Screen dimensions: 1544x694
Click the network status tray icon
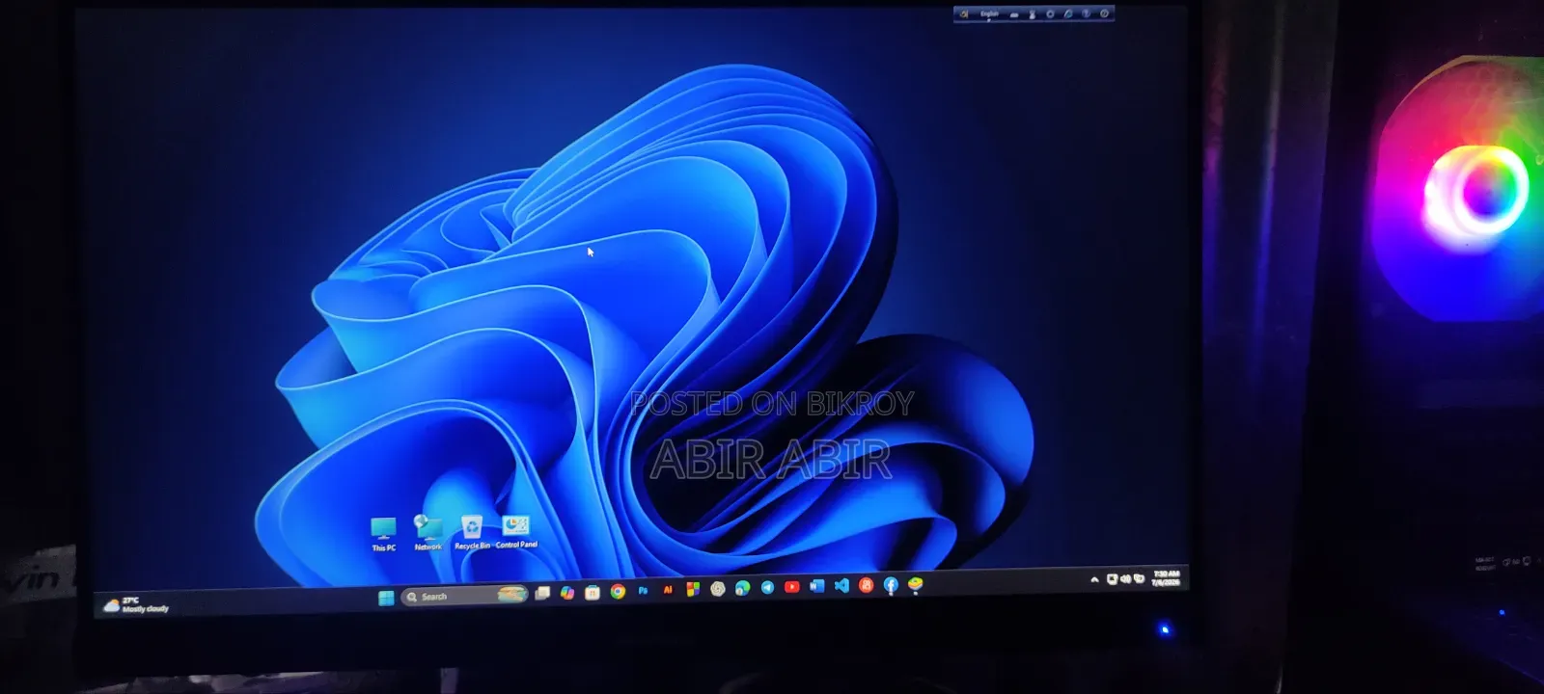click(1112, 578)
